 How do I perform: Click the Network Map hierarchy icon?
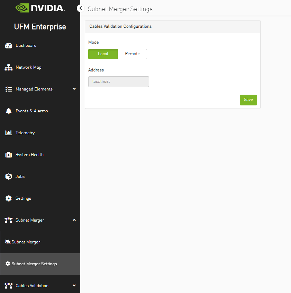(x=9, y=67)
